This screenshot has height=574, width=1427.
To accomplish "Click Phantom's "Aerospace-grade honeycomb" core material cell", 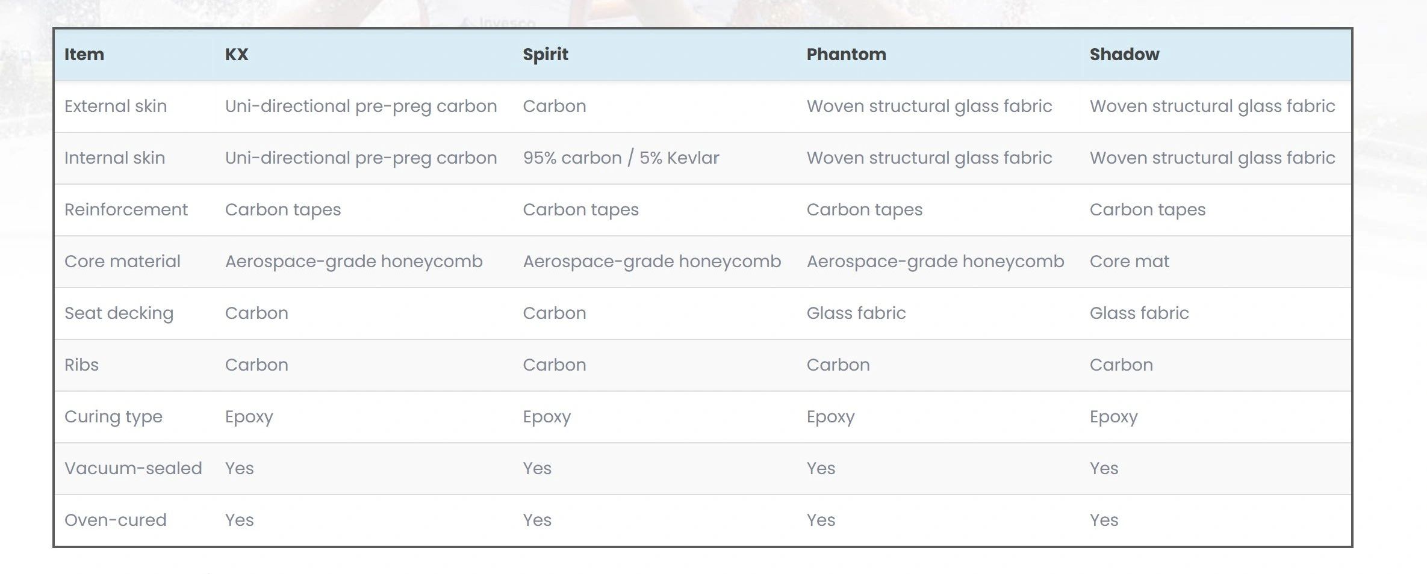I will click(x=935, y=262).
